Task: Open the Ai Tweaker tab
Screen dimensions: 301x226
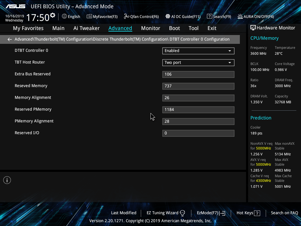Action: tap(86, 28)
